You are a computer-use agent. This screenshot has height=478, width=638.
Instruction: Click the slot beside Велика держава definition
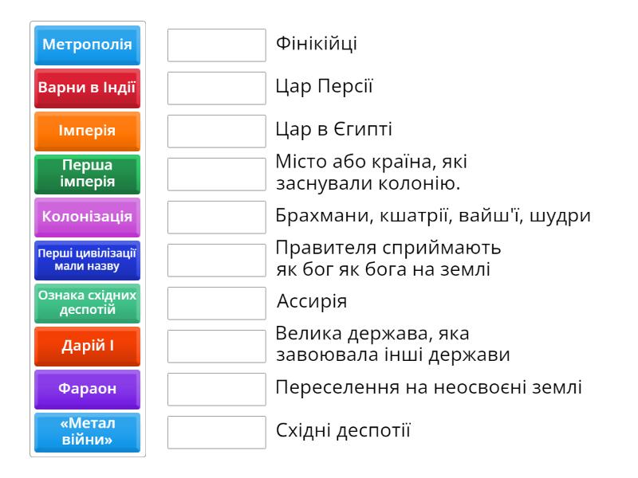(x=217, y=347)
